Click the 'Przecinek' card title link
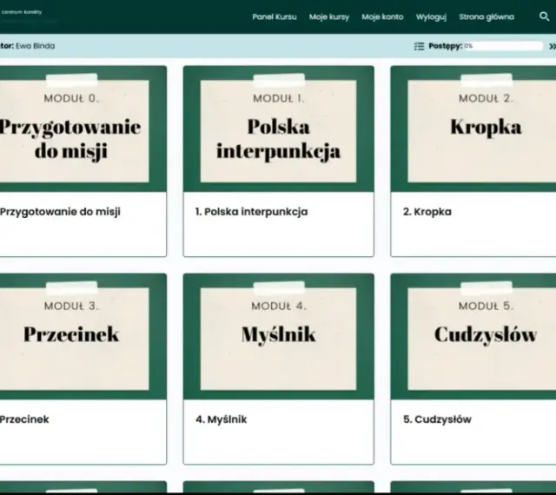Screen dimensions: 556x495 [x=24, y=419]
